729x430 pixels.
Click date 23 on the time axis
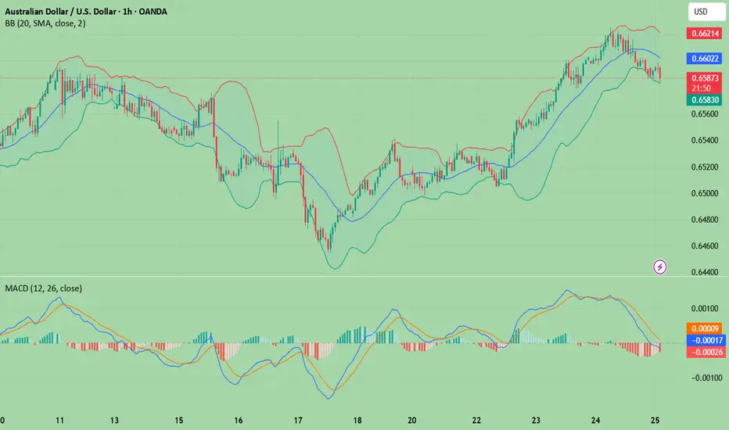pos(536,421)
